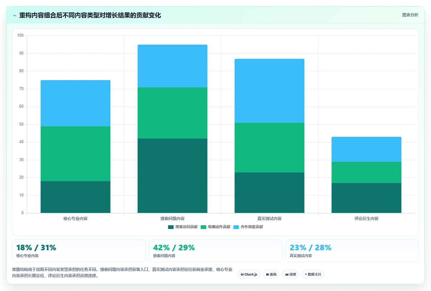The image size is (431, 291).
Task: Click the y-axis value 50
Action: click(x=21, y=124)
